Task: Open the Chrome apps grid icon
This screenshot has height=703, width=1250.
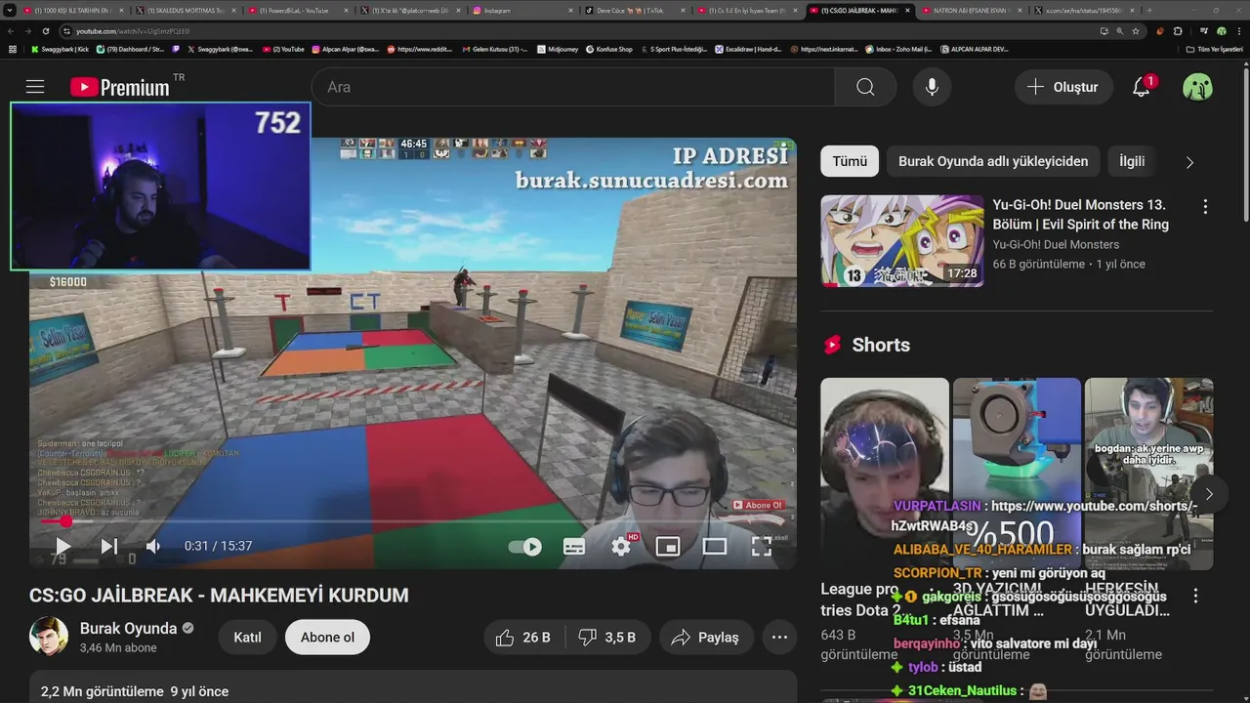Action: pyautogui.click(x=12, y=49)
